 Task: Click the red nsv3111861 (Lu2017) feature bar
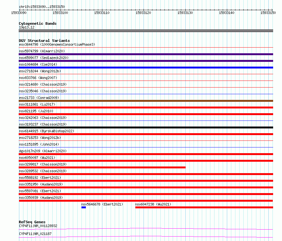(x=146, y=107)
